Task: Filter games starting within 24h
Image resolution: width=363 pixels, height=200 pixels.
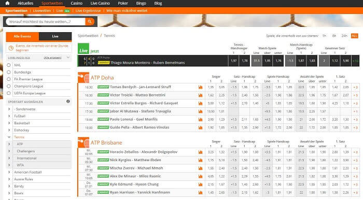Action: pos(344,36)
